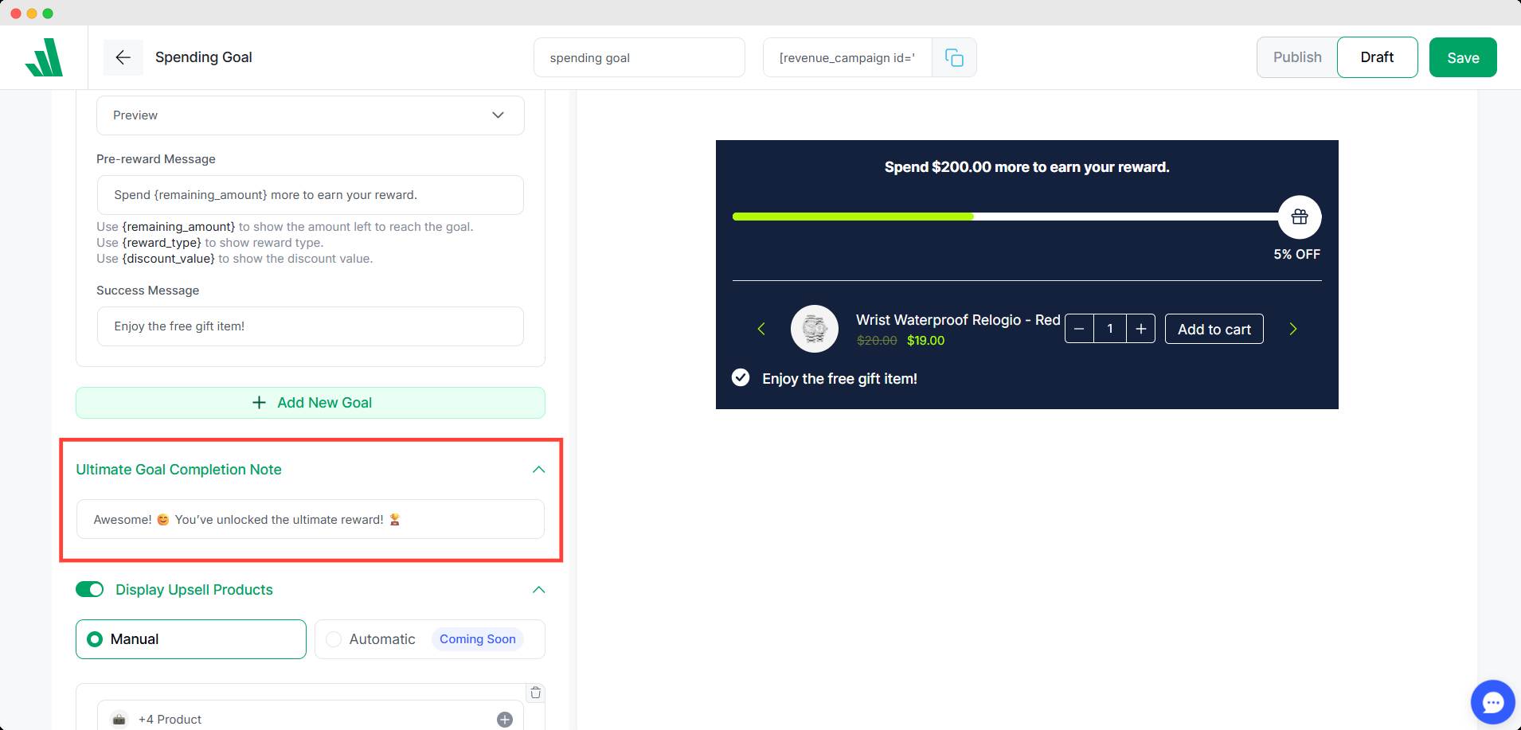
Task: Click the $19.00 sale price
Action: 926,340
